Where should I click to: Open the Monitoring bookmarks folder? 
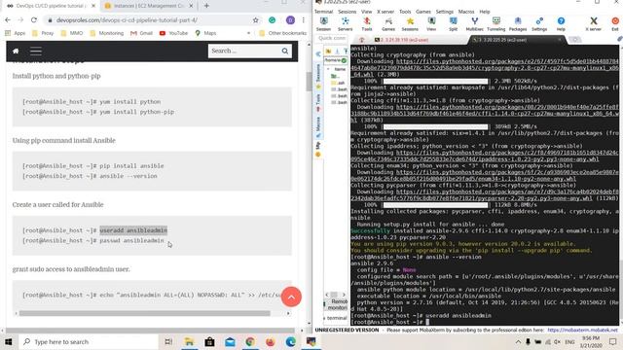106,33
